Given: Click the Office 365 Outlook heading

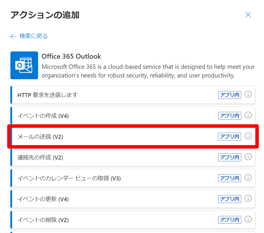Looking at the screenshot, I should (71, 56).
